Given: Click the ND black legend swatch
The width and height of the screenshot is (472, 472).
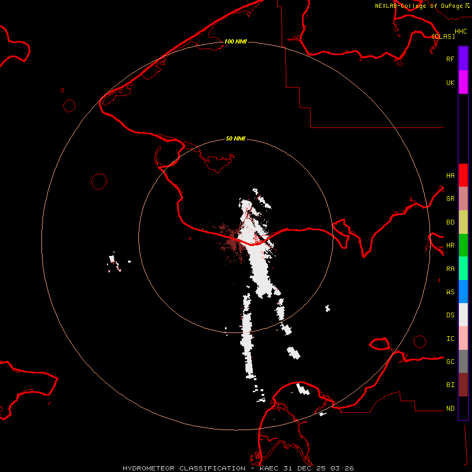Looking at the screenshot, I should coord(463,408).
